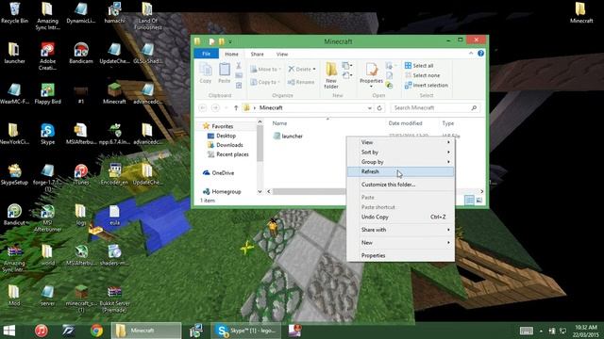Select Homegroup in the navigation pane
Screen dimensions: 604x339
(x=222, y=191)
